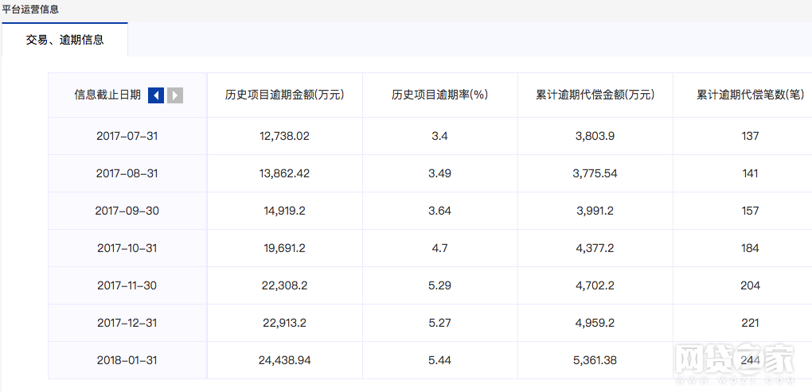Select overdue amount 19,691.2
812x392 pixels.
pos(285,248)
